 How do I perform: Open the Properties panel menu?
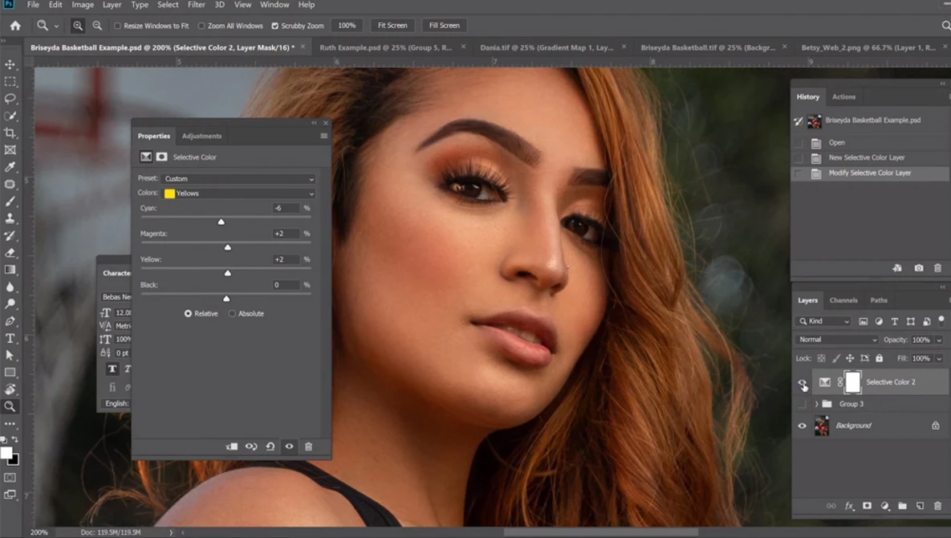[324, 136]
